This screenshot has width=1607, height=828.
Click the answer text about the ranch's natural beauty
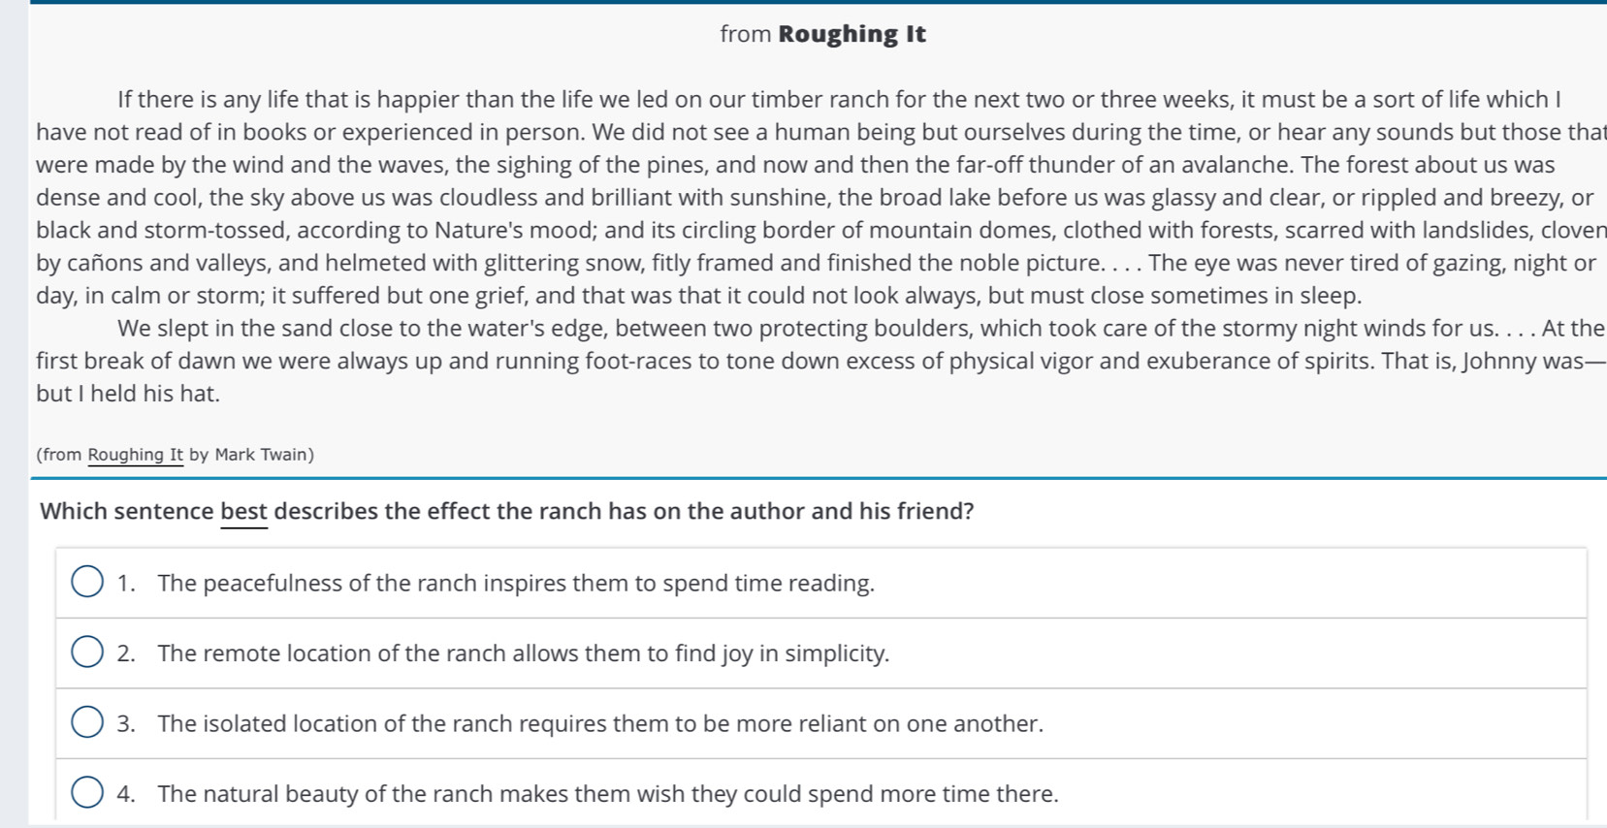[x=608, y=793]
